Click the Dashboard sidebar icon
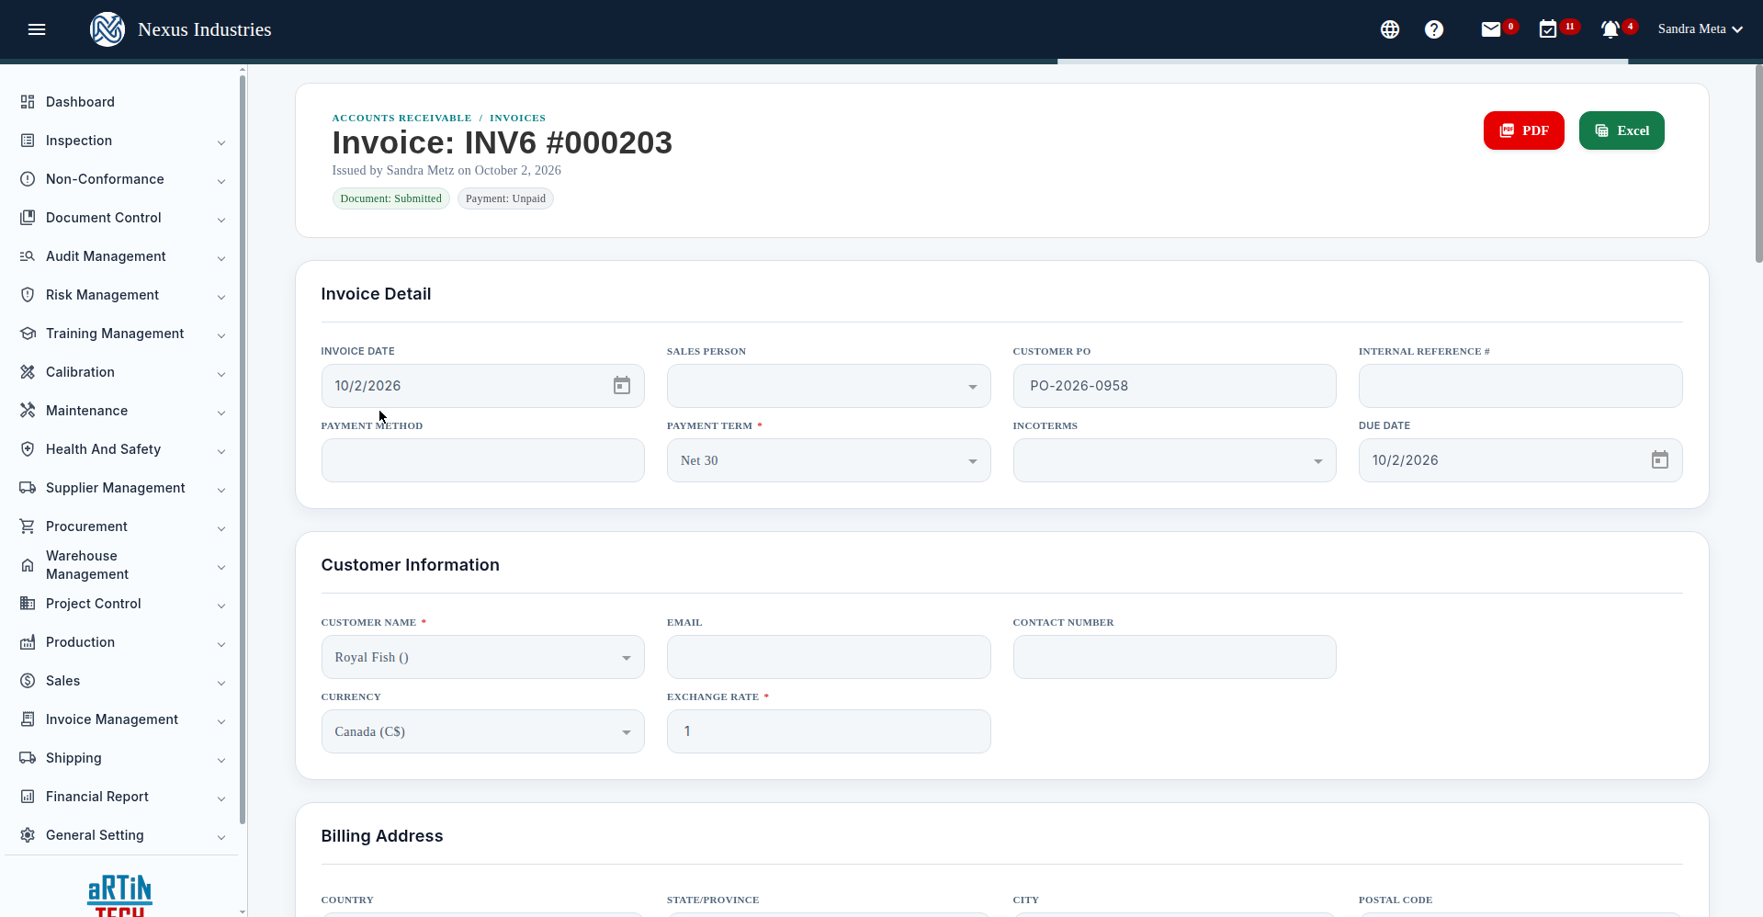 [28, 102]
